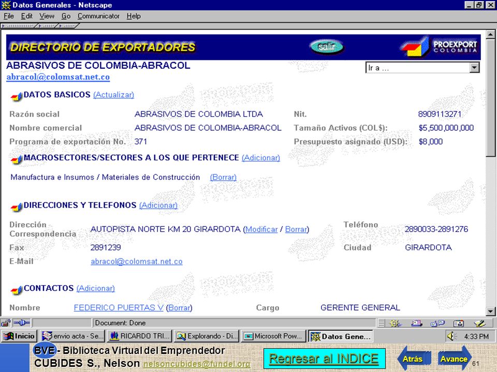Click the 4:33 PM tray clock
Viewport: 497px width, 372px height.
click(x=476, y=336)
